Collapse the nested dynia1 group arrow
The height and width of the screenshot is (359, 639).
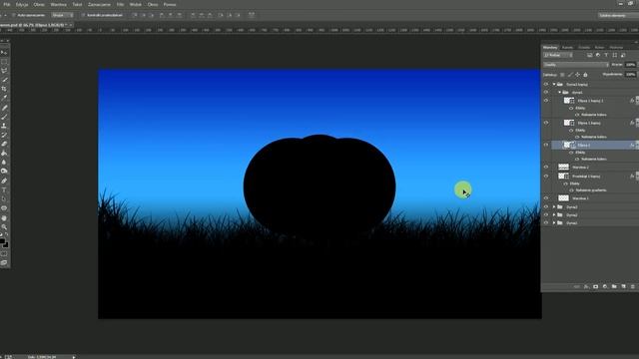(559, 93)
